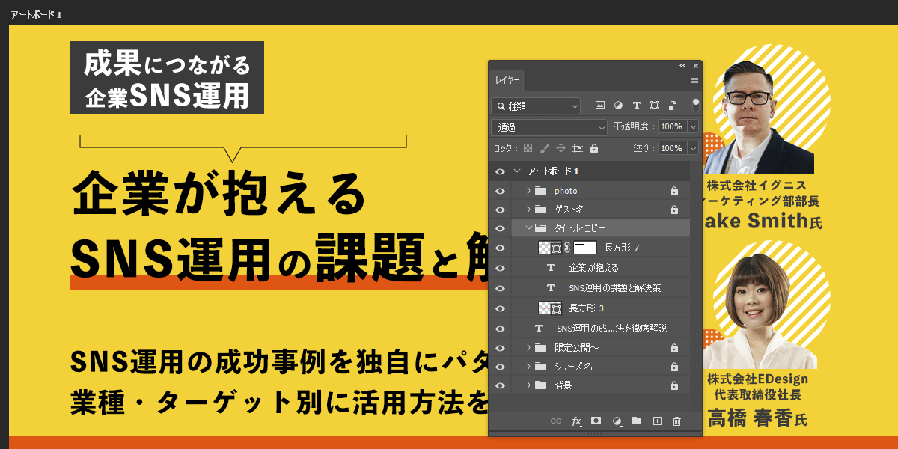Add layer mask icon at panel bottom
898x449 pixels.
click(596, 421)
